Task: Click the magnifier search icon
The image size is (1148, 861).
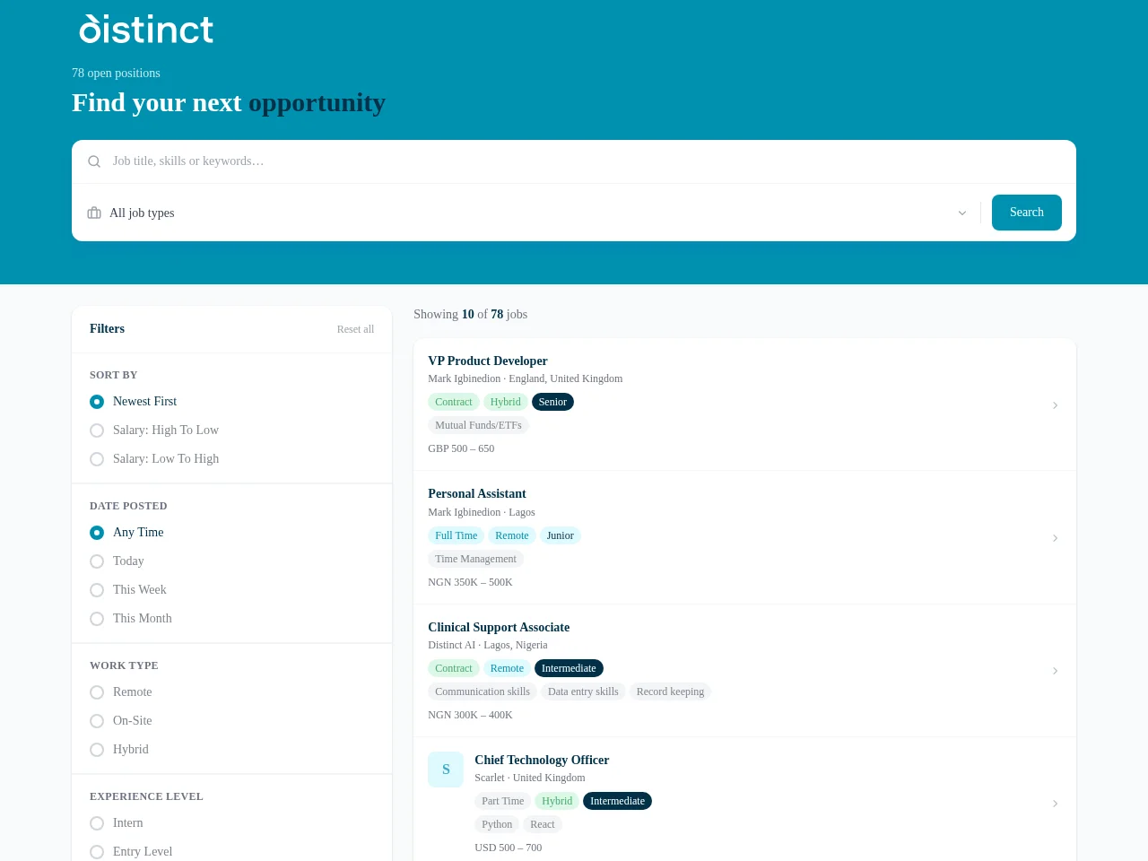Action: (94, 161)
